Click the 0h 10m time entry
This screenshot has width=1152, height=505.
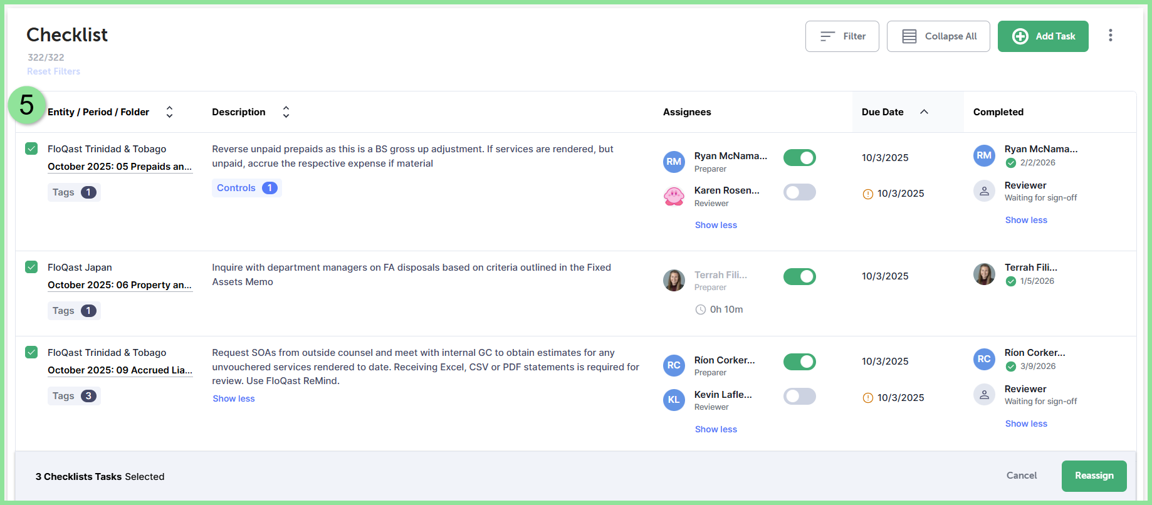pyautogui.click(x=726, y=310)
